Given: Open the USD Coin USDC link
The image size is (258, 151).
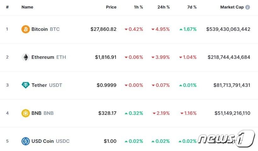Looking at the screenshot, I should coord(50,141).
